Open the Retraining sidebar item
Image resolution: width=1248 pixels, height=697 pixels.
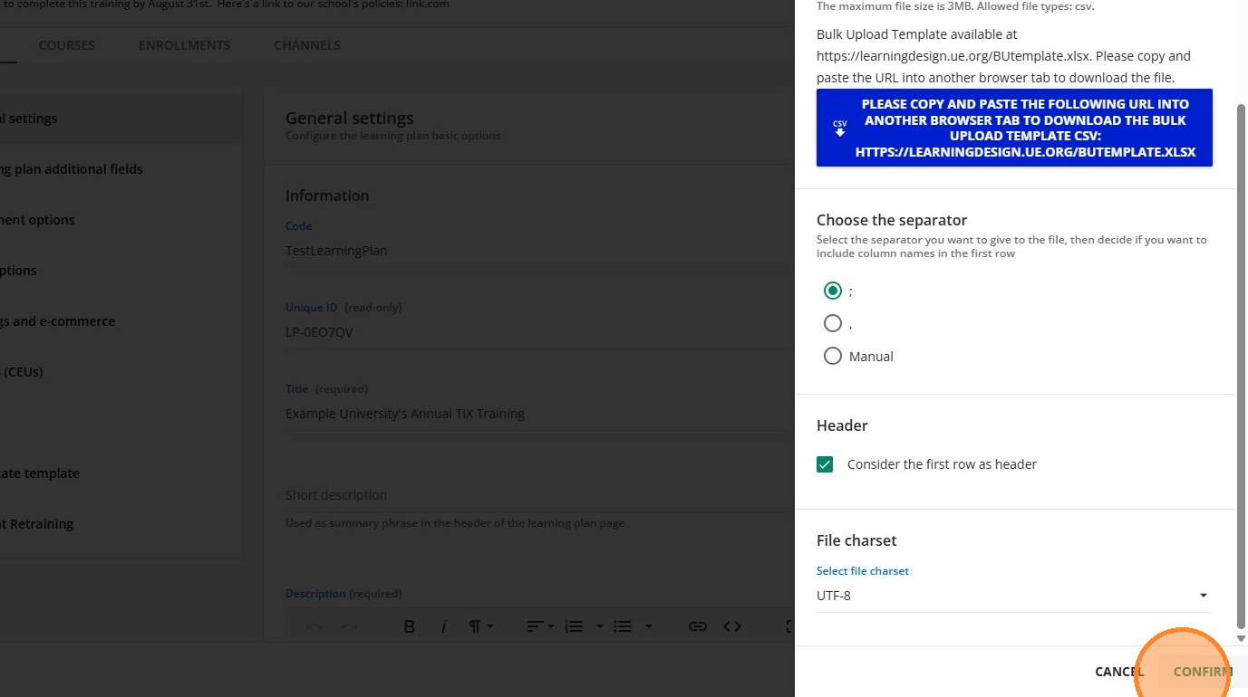click(x=121, y=524)
